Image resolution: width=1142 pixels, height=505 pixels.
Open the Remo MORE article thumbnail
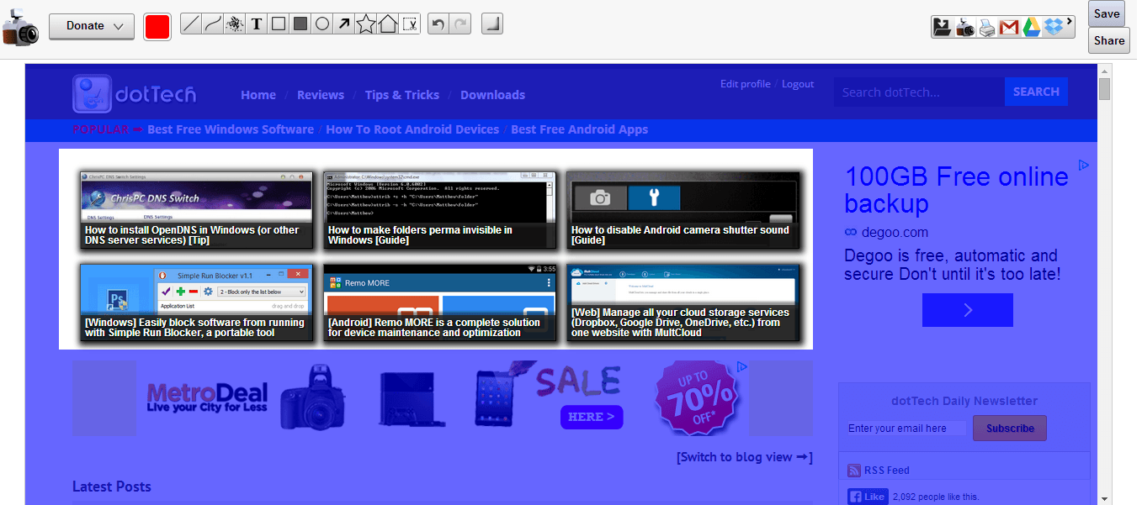point(439,302)
